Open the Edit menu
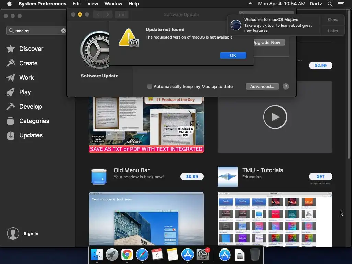This screenshot has width=352, height=264. click(77, 4)
